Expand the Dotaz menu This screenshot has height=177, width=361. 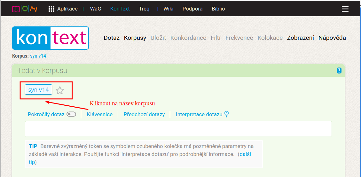click(x=112, y=38)
